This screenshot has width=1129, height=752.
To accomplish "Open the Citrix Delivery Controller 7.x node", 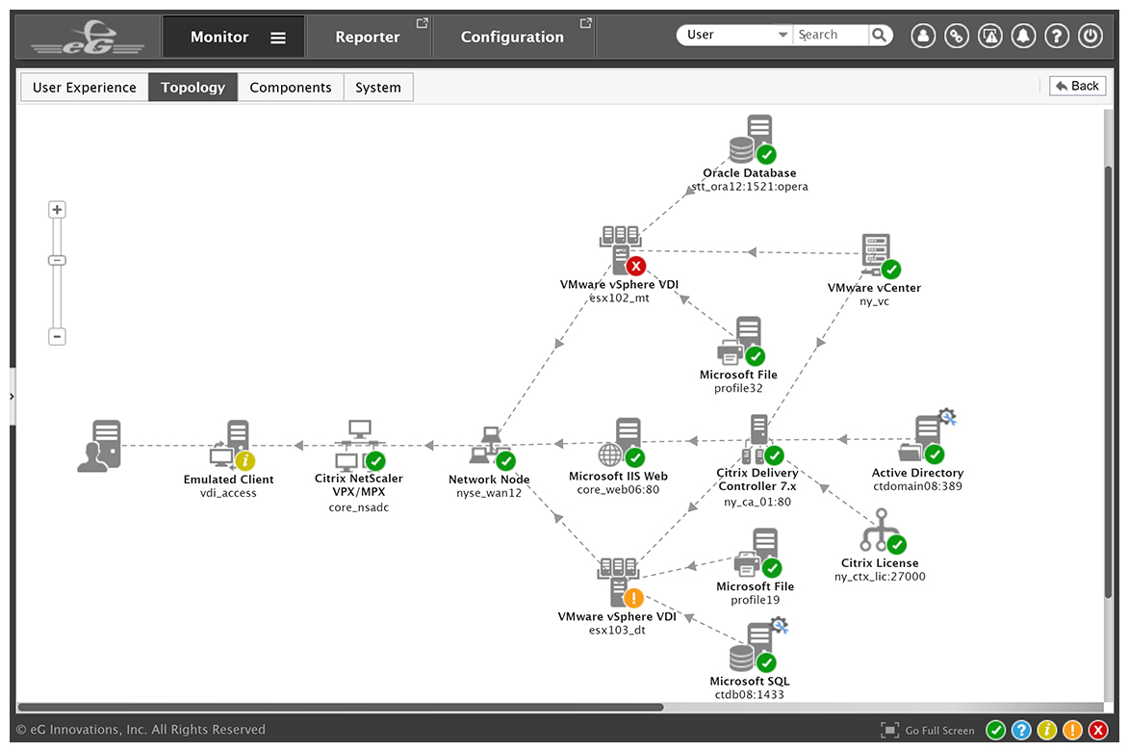I will point(761,439).
